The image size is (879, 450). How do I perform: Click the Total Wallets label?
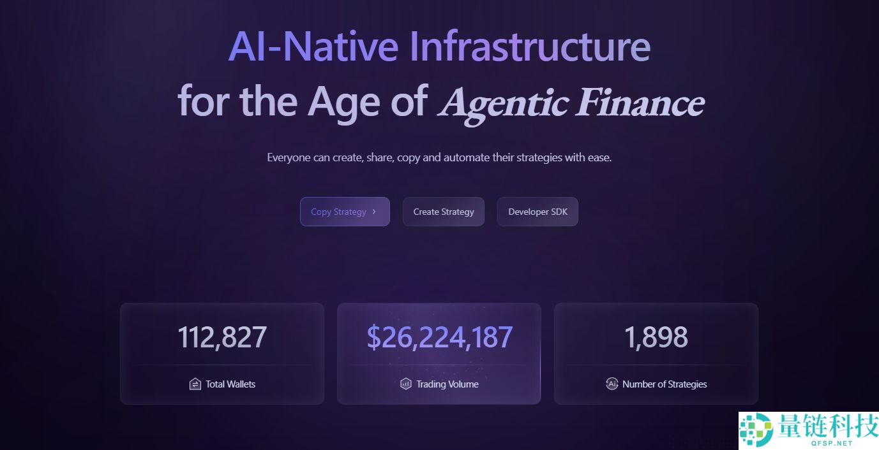coord(230,384)
